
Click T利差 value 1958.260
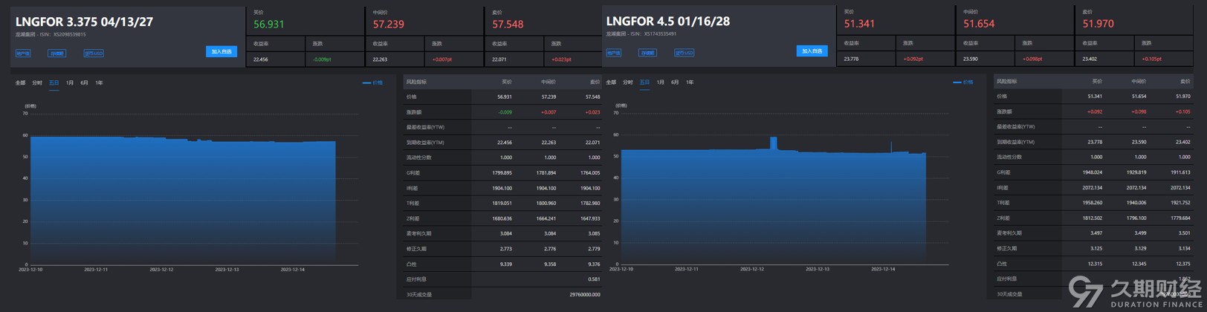1093,203
